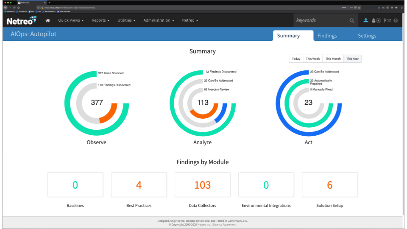Close the Netreo browser tab

tap(45, 3)
